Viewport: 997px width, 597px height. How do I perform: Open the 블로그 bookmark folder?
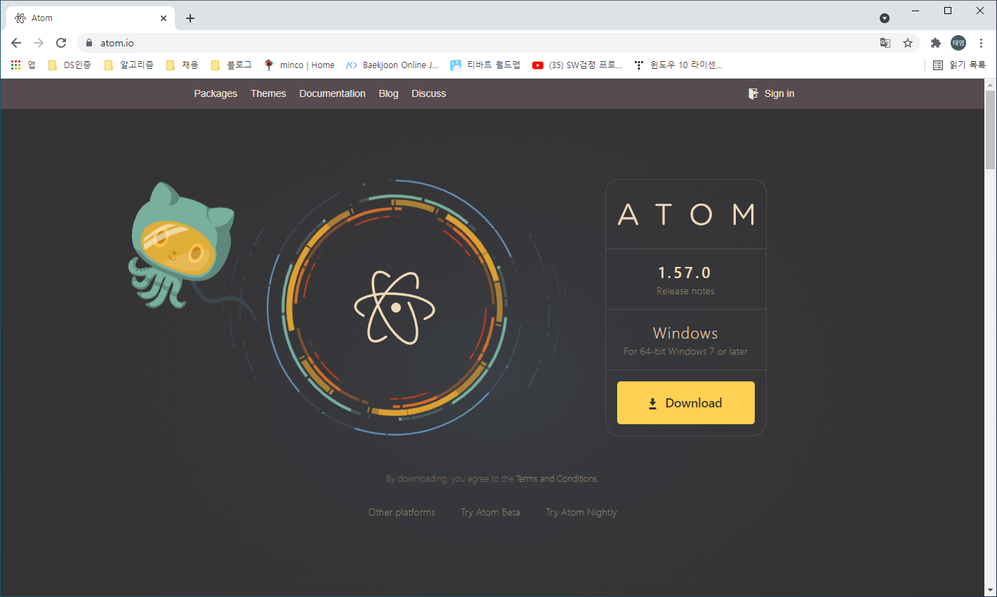(x=232, y=65)
